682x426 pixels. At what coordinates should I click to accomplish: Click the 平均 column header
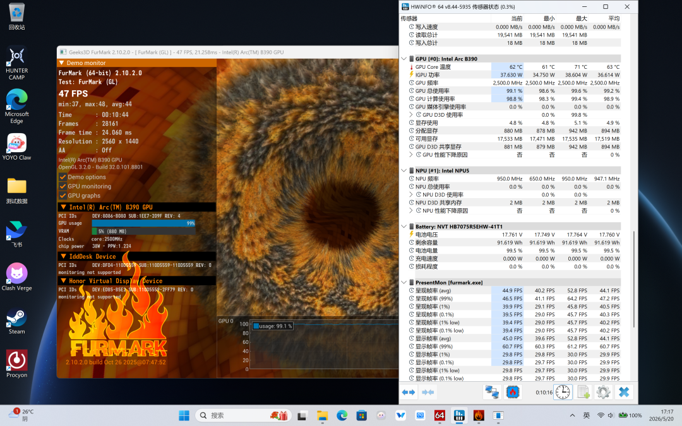pos(604,18)
